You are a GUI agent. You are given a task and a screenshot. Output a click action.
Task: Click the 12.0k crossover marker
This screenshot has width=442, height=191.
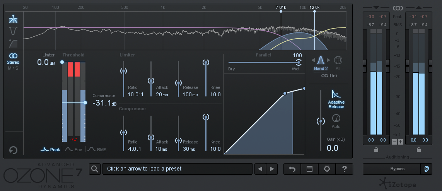tap(315, 11)
